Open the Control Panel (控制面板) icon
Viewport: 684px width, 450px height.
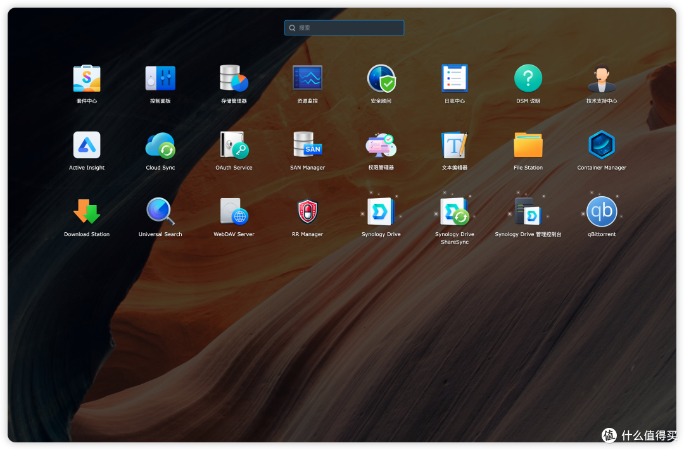click(160, 79)
